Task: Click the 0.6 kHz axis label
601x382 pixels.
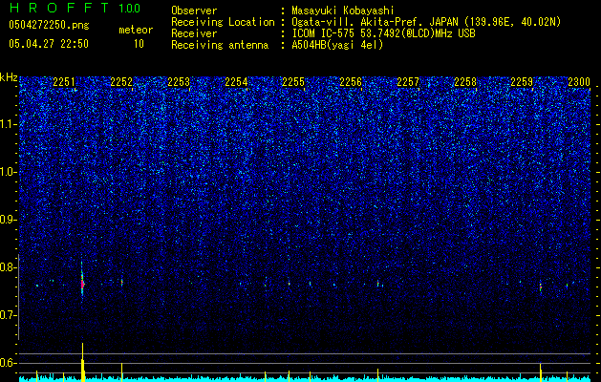Action: (9, 363)
